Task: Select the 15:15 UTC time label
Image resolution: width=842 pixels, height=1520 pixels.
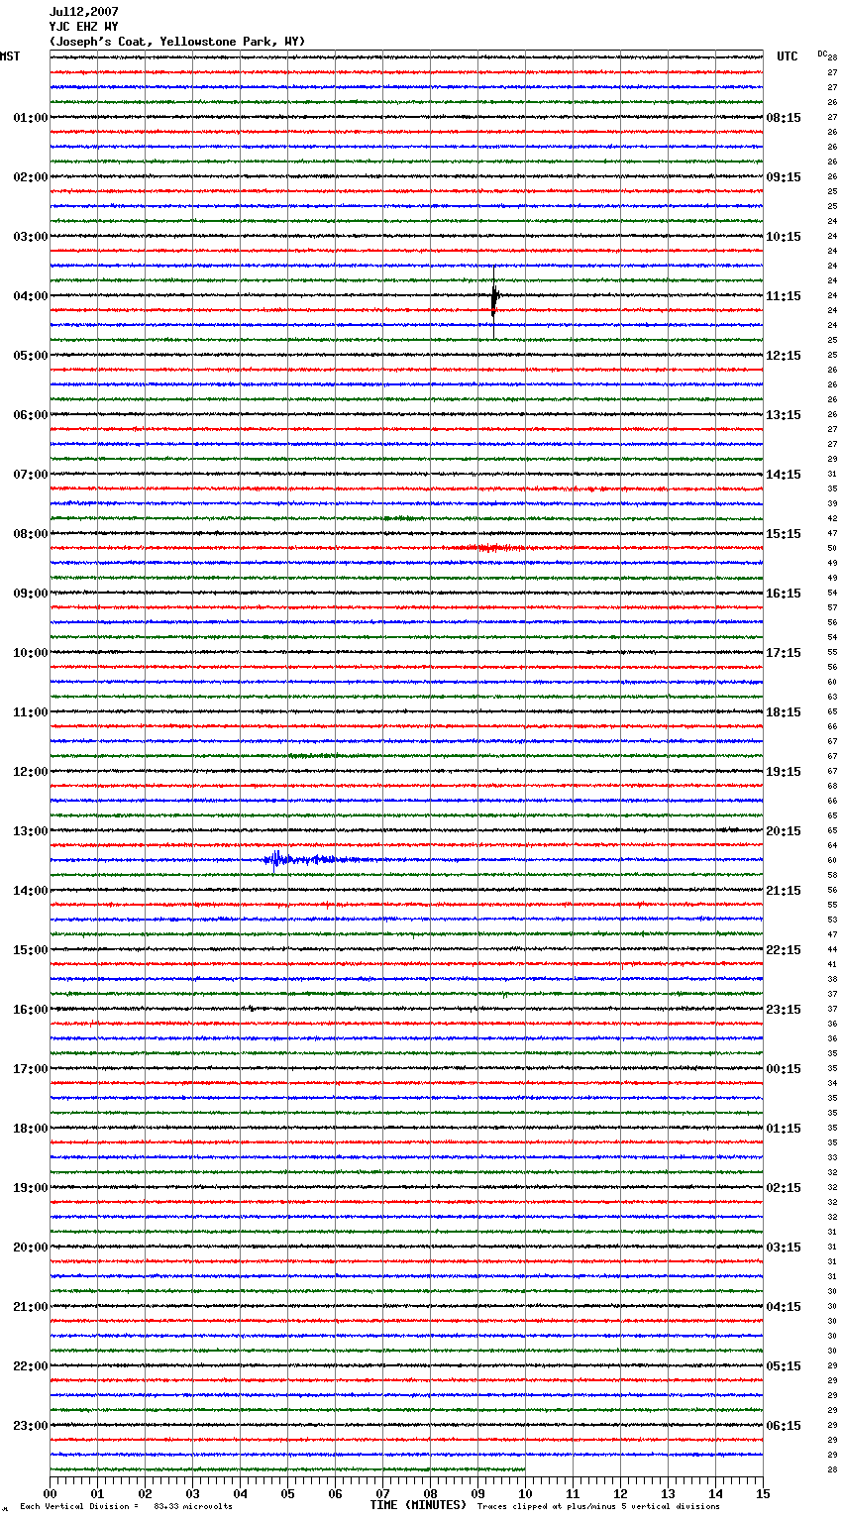Action: pyautogui.click(x=784, y=534)
